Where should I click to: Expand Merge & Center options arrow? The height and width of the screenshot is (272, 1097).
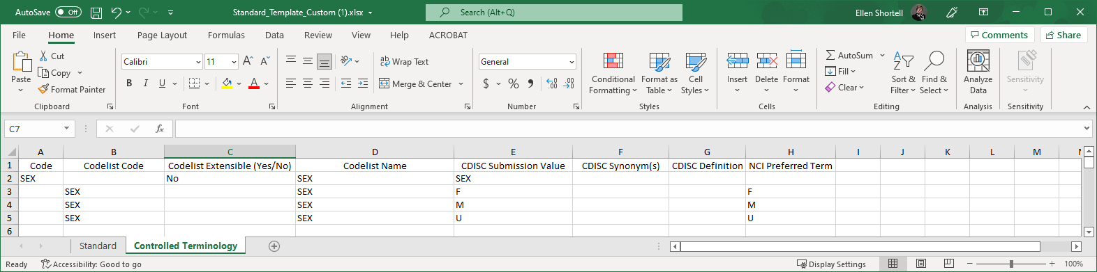(x=461, y=84)
